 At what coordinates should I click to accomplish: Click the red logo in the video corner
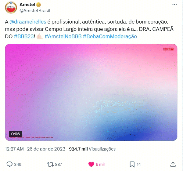168,49
